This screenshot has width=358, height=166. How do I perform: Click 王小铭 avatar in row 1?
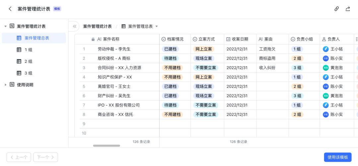tap(326, 49)
